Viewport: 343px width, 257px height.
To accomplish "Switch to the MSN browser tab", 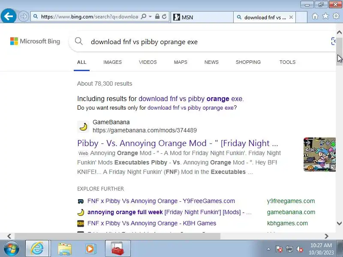I will 202,17.
